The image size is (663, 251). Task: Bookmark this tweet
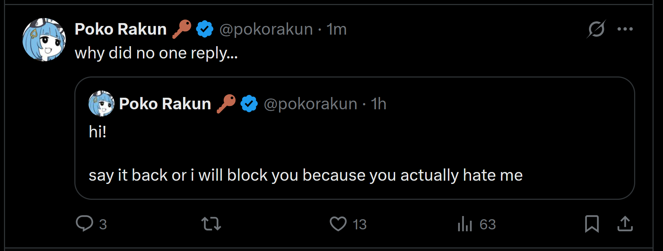coord(592,224)
